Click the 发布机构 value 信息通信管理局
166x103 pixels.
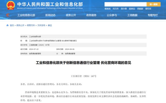pos(35,54)
